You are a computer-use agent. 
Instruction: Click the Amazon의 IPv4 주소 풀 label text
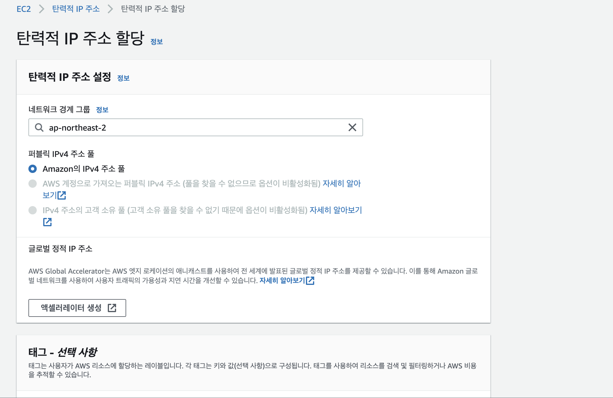coord(84,169)
